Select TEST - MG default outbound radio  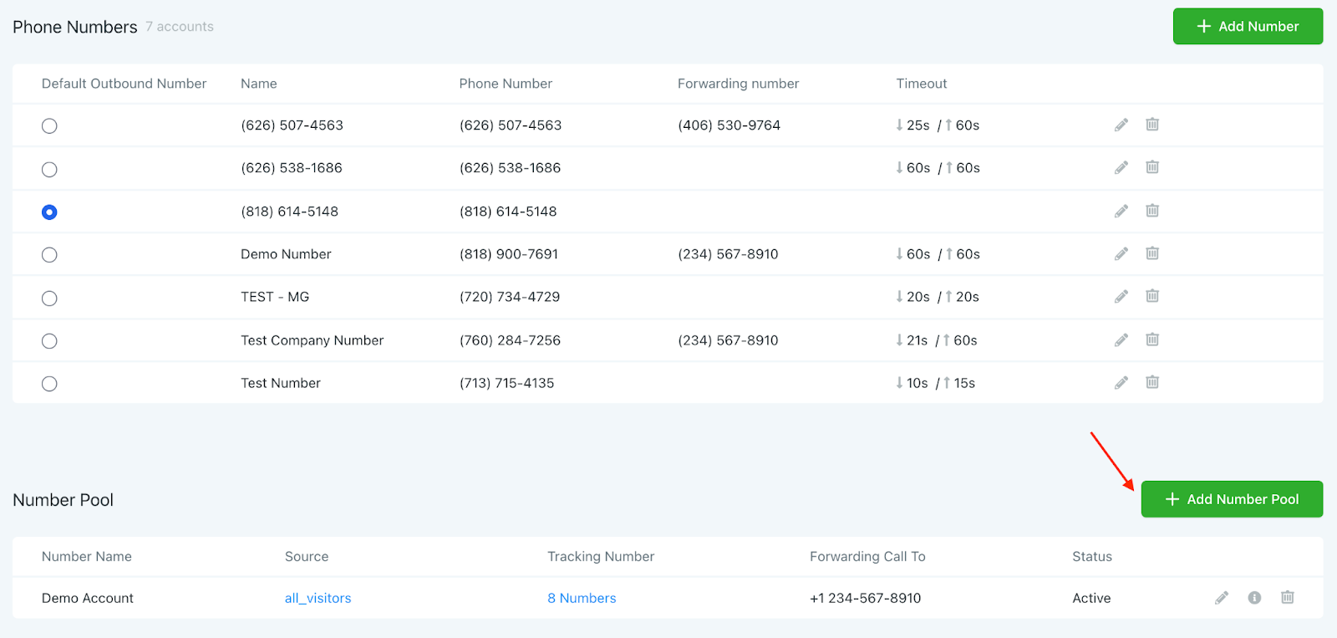(x=49, y=299)
